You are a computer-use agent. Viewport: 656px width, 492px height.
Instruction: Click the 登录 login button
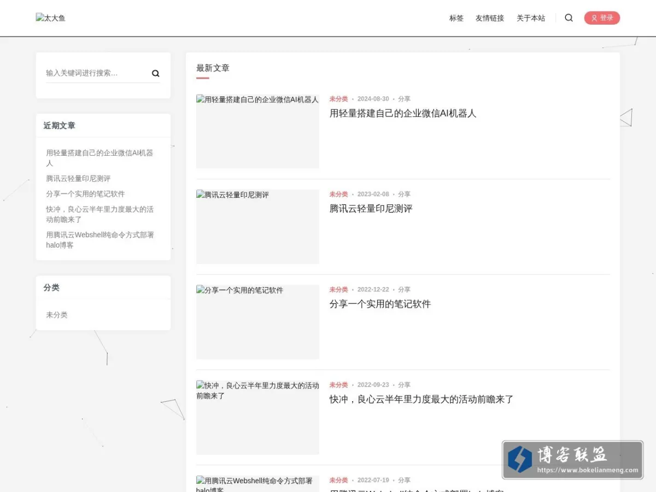[602, 18]
